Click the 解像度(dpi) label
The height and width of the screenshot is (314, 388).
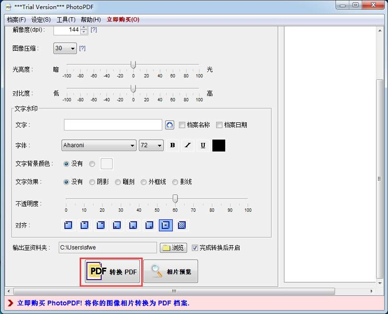[x=29, y=30]
